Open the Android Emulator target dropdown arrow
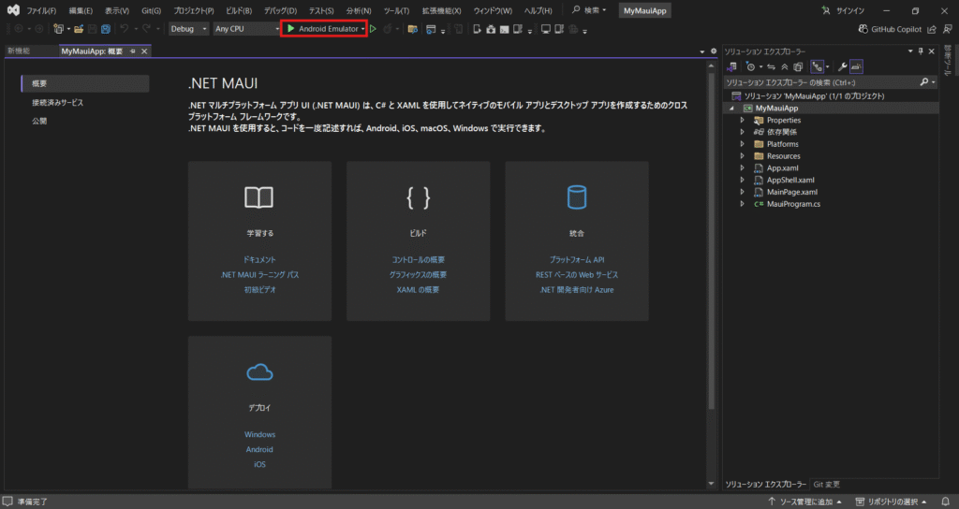 tap(362, 29)
